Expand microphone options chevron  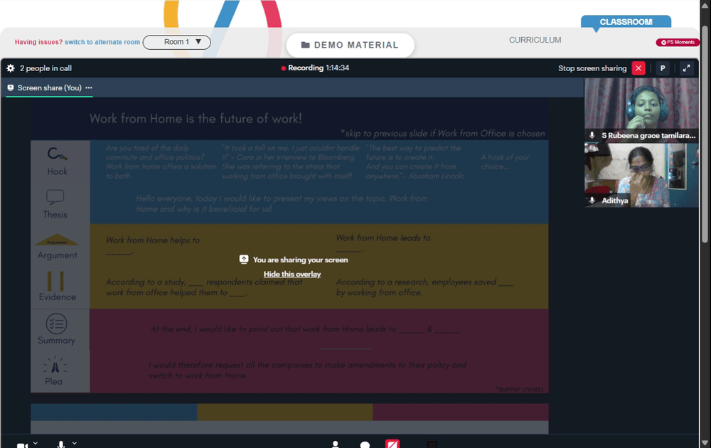(x=75, y=443)
